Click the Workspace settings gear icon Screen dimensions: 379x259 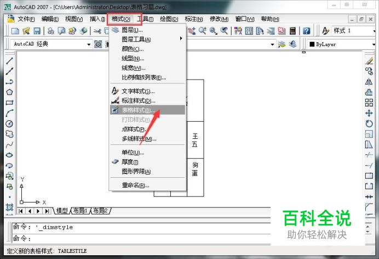[98, 44]
